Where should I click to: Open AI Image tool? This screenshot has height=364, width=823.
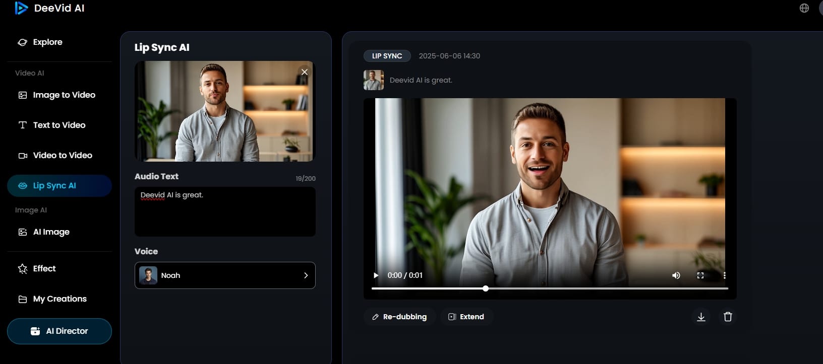pyautogui.click(x=44, y=232)
